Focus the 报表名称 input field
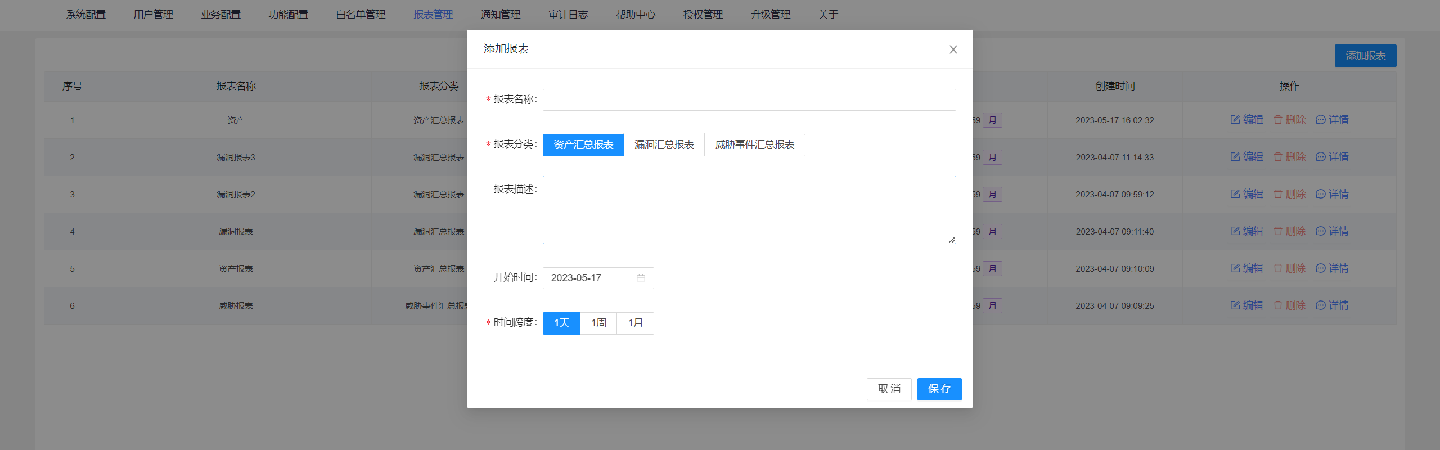This screenshot has width=1440, height=450. (749, 100)
